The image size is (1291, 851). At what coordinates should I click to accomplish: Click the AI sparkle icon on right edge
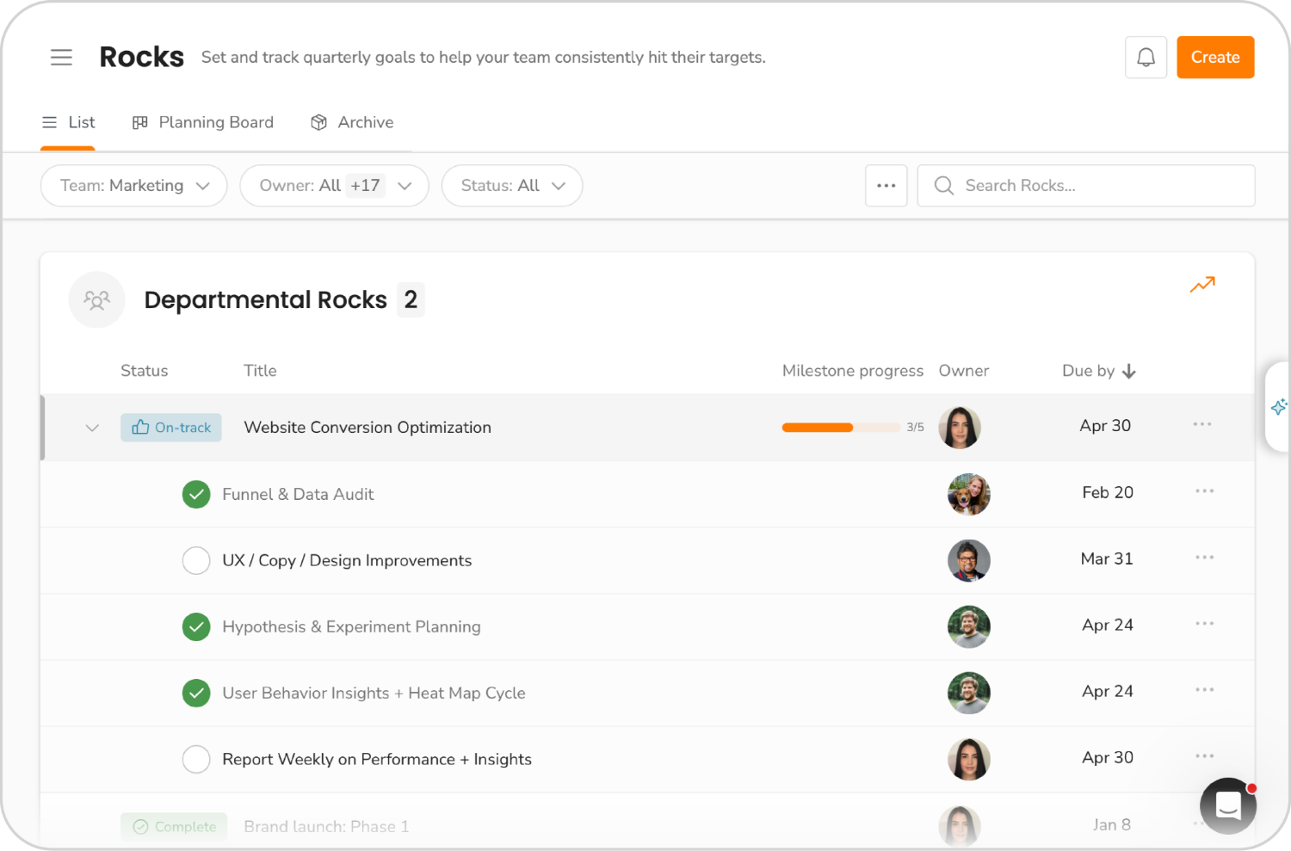click(x=1280, y=406)
